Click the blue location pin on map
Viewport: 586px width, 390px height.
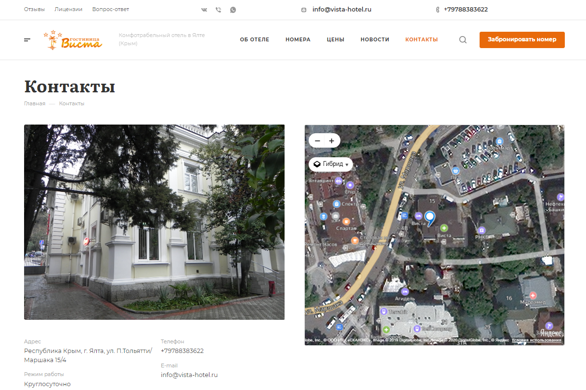(430, 219)
